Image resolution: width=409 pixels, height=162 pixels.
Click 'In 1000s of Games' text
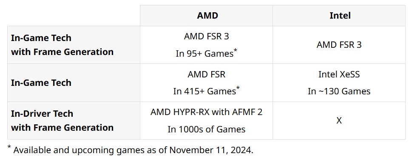point(206,129)
